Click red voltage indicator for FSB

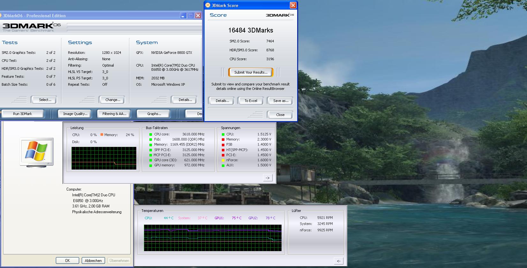(x=223, y=145)
